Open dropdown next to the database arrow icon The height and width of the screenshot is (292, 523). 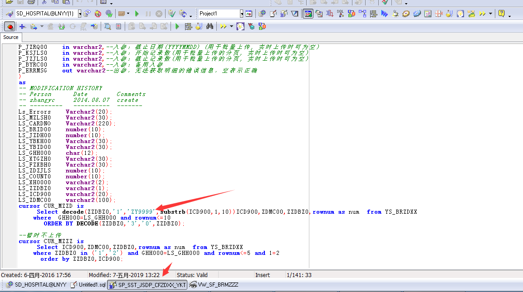(x=42, y=26)
